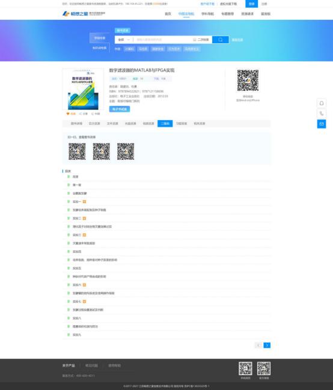
Task: Open the 全部 search scope dropdown
Action: (124, 40)
